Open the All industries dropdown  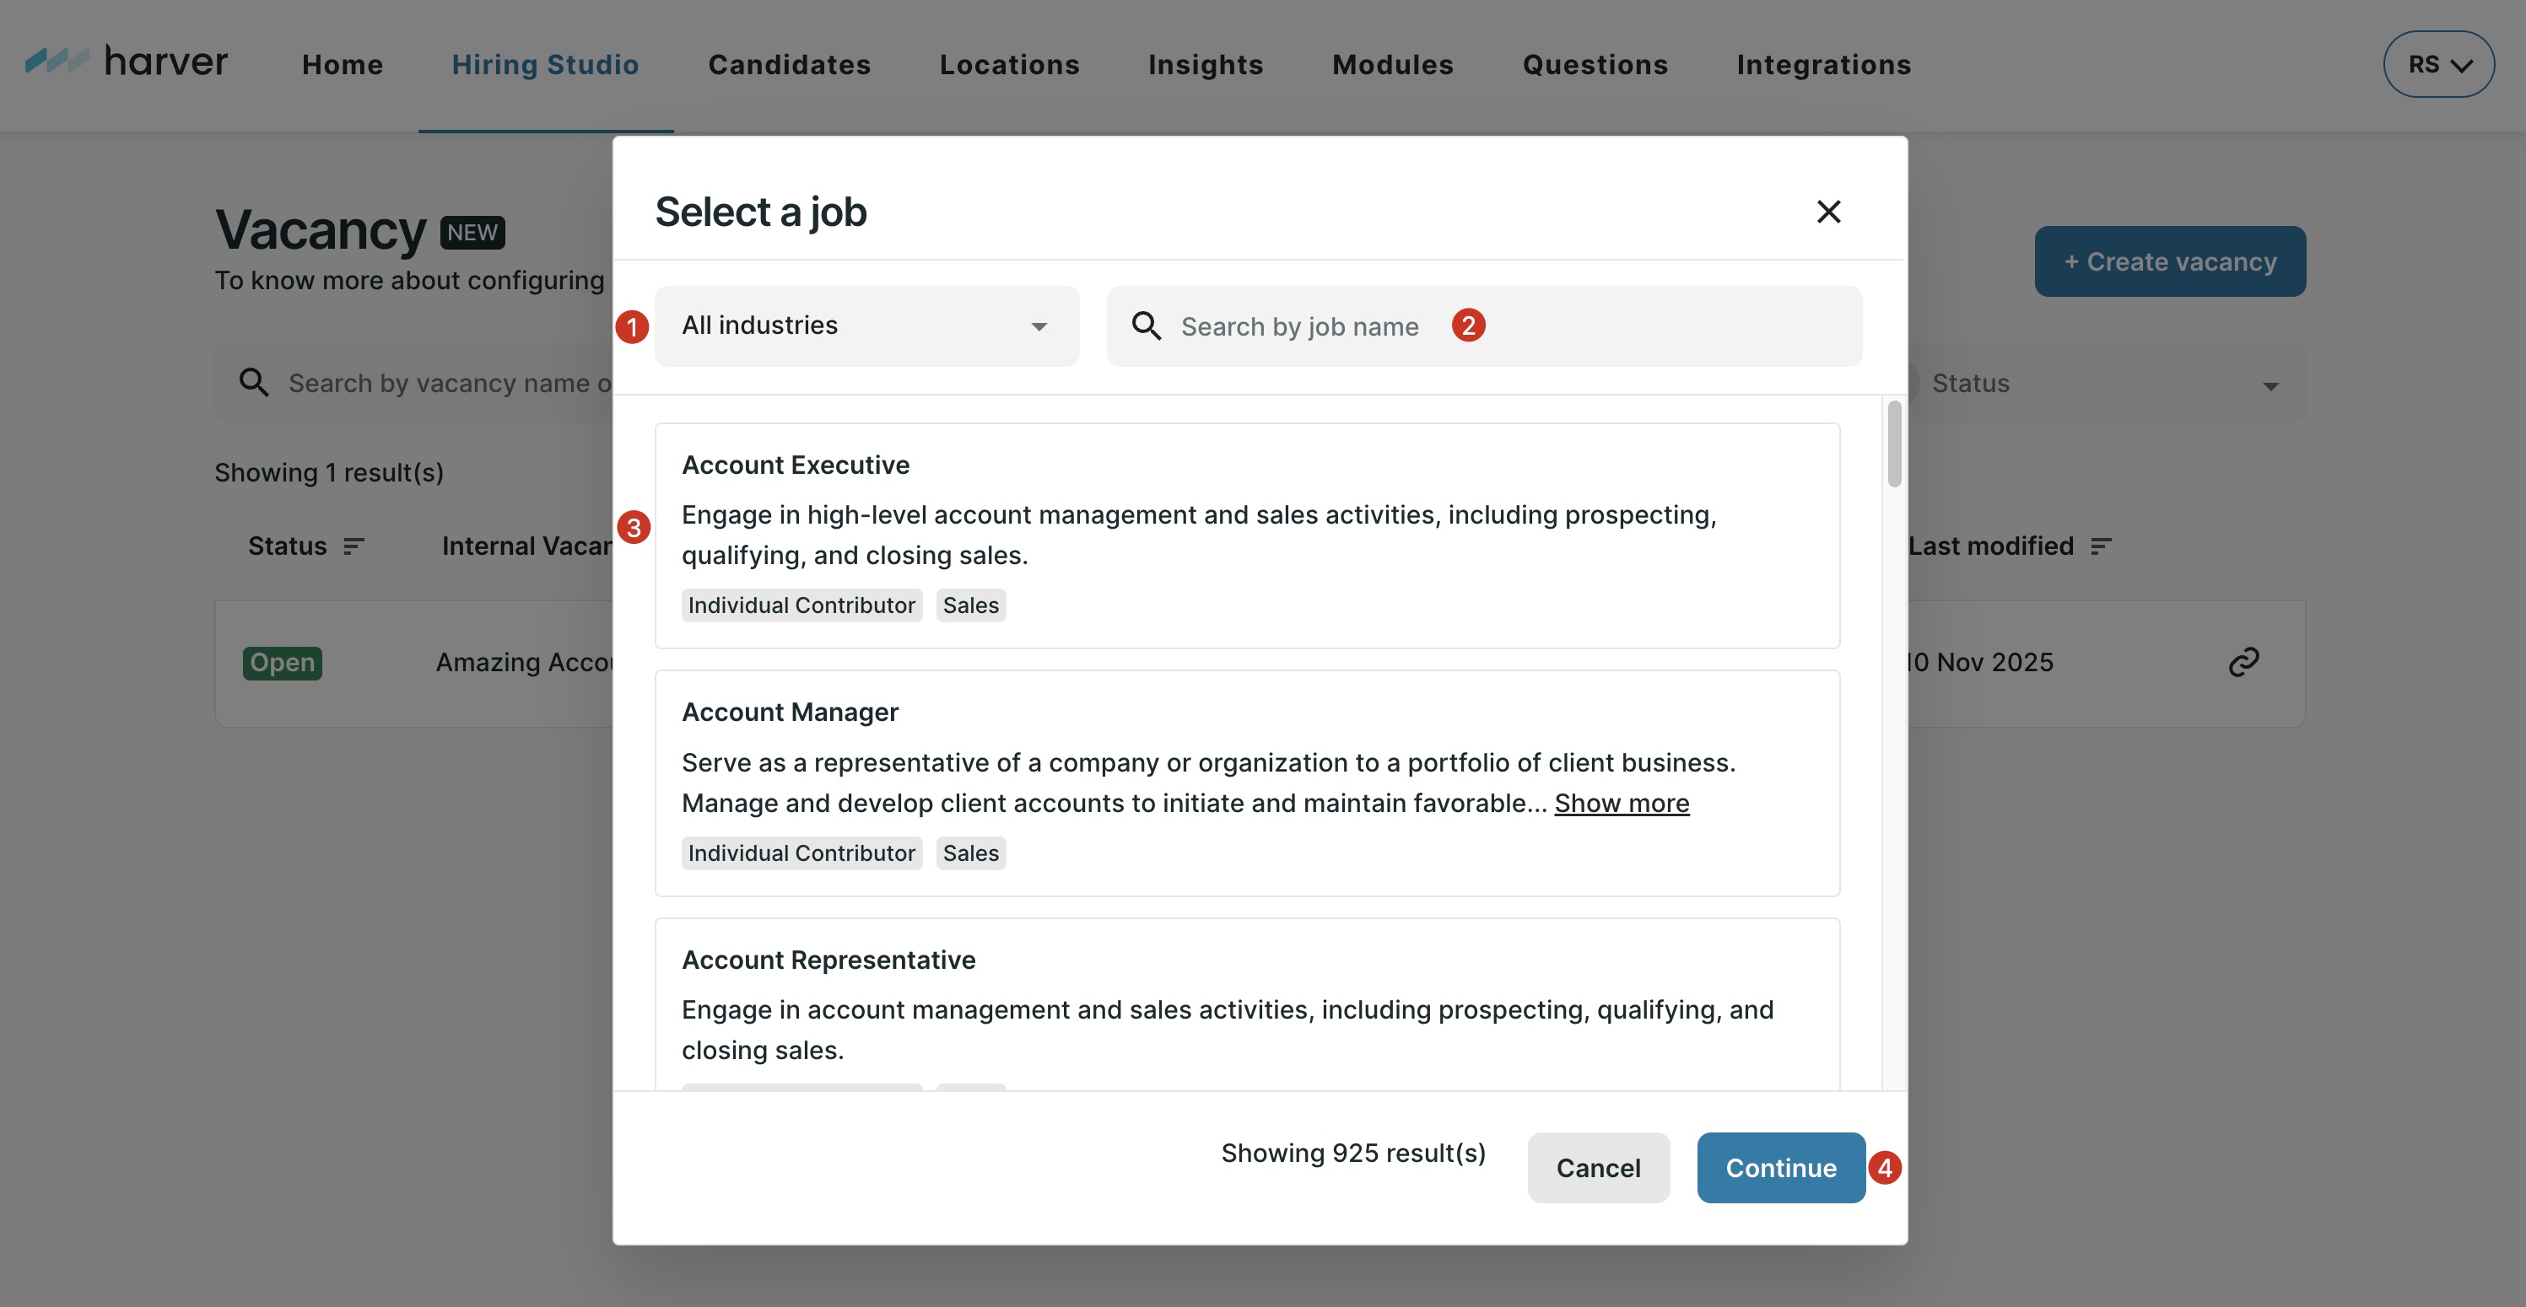[x=866, y=326]
